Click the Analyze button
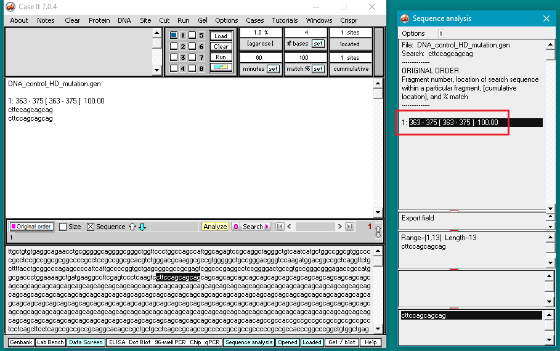Viewport: 560px width, 351px height. [x=215, y=227]
